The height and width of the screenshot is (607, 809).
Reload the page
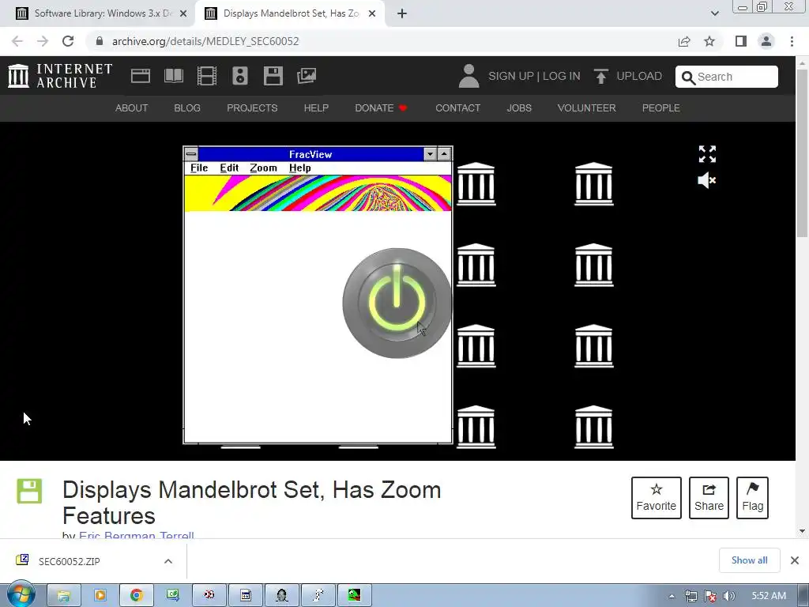[68, 41]
